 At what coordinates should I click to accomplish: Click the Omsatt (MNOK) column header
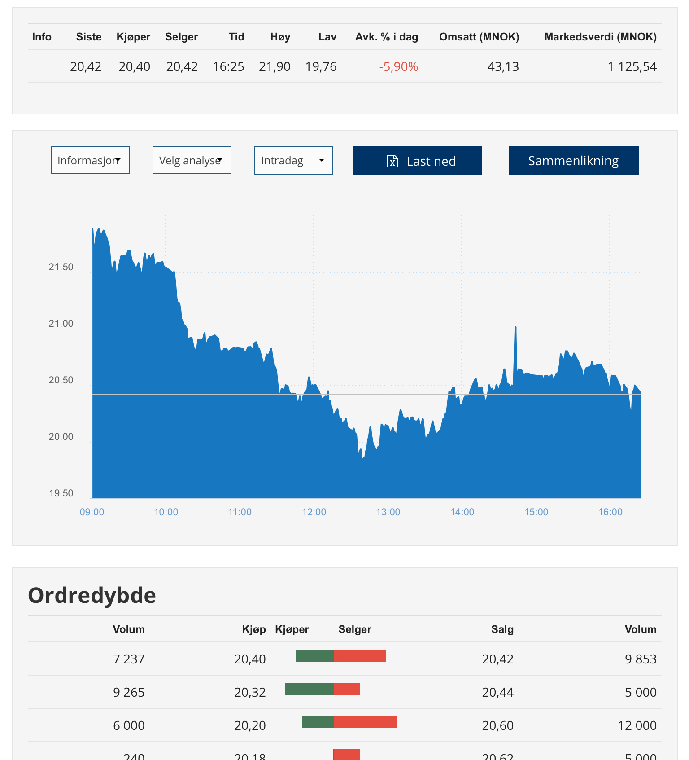click(479, 37)
